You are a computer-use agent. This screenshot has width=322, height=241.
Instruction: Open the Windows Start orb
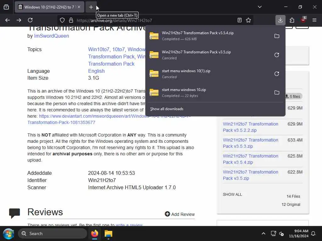8,233
